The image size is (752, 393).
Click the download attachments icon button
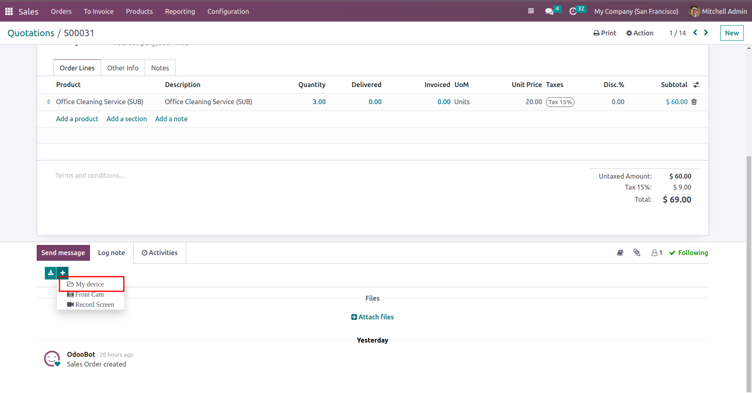51,273
